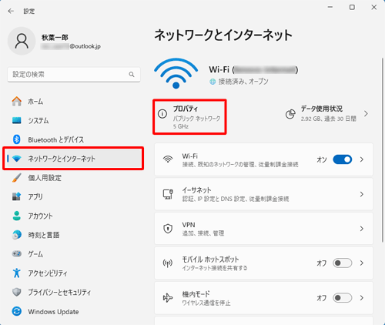Click the システム monitor icon

click(17, 120)
